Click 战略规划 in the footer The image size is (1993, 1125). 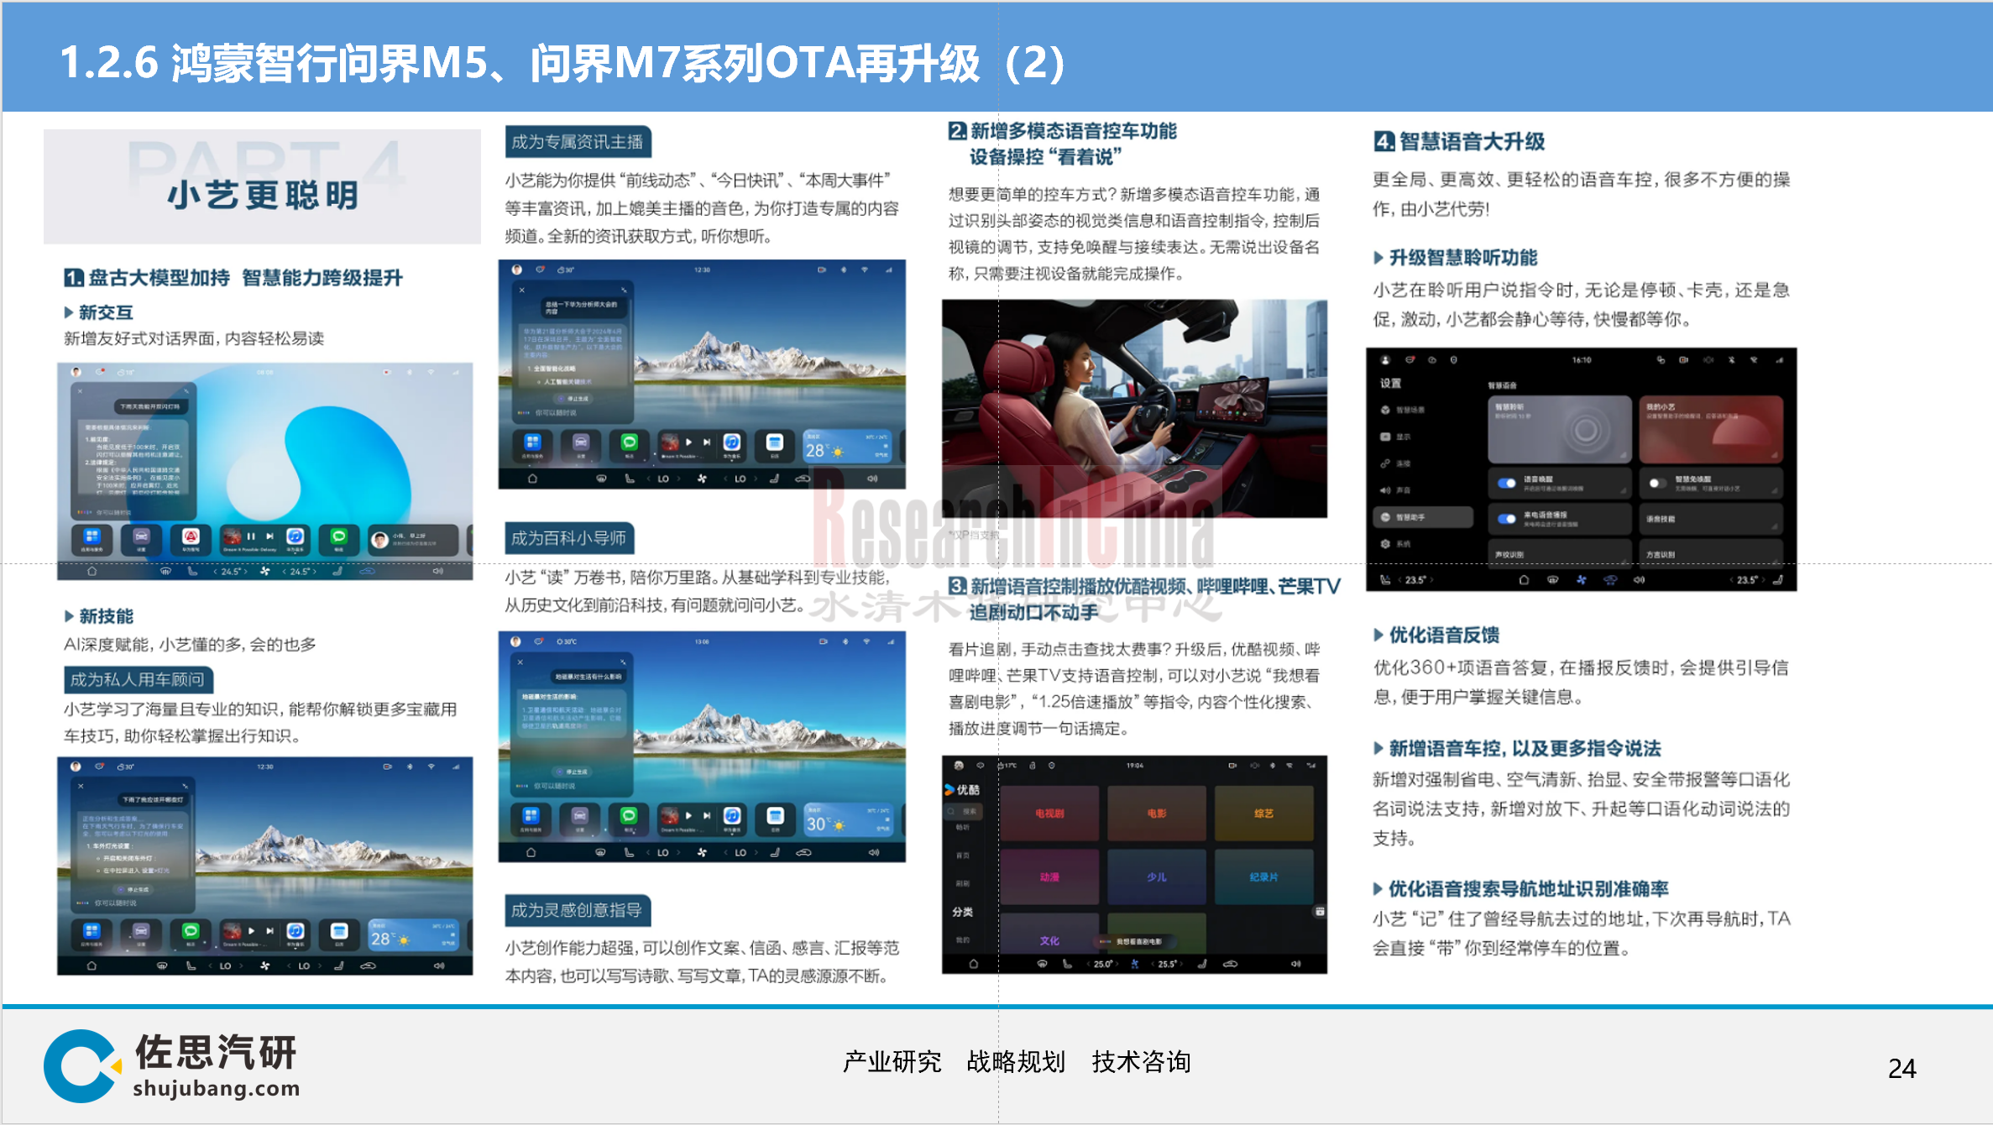(x=1016, y=1062)
